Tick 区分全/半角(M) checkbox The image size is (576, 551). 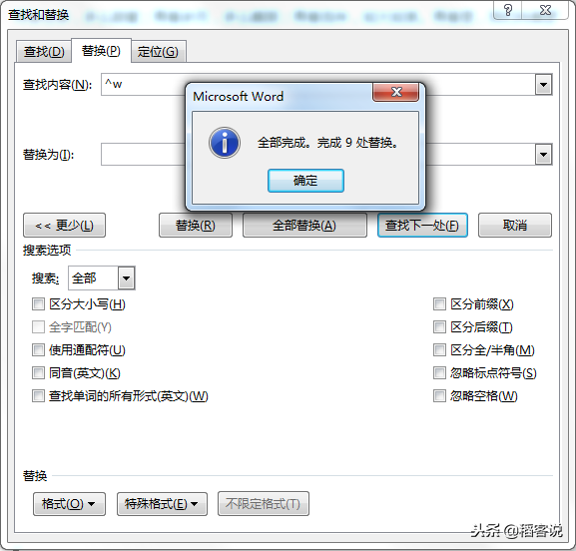(439, 350)
